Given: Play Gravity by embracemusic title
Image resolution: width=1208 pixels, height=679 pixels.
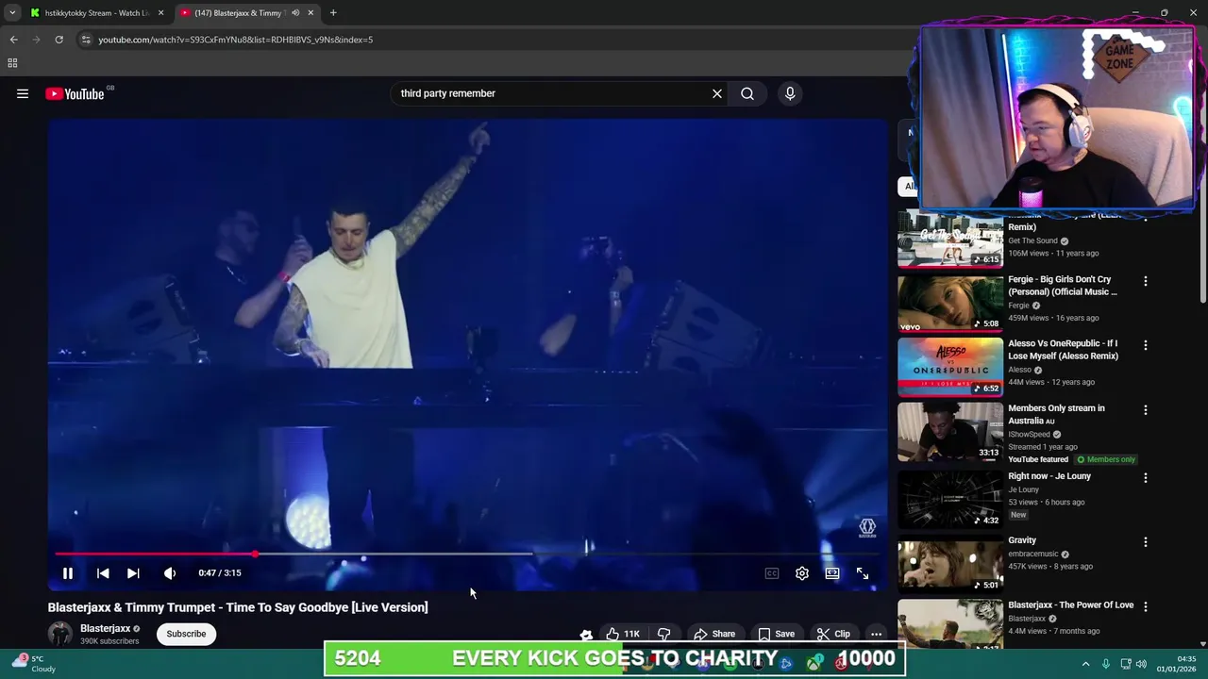Looking at the screenshot, I should [1022, 540].
